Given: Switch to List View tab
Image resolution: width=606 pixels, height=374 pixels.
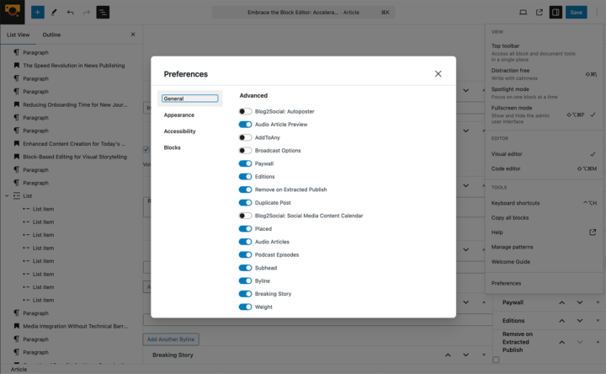Looking at the screenshot, I should [x=18, y=35].
